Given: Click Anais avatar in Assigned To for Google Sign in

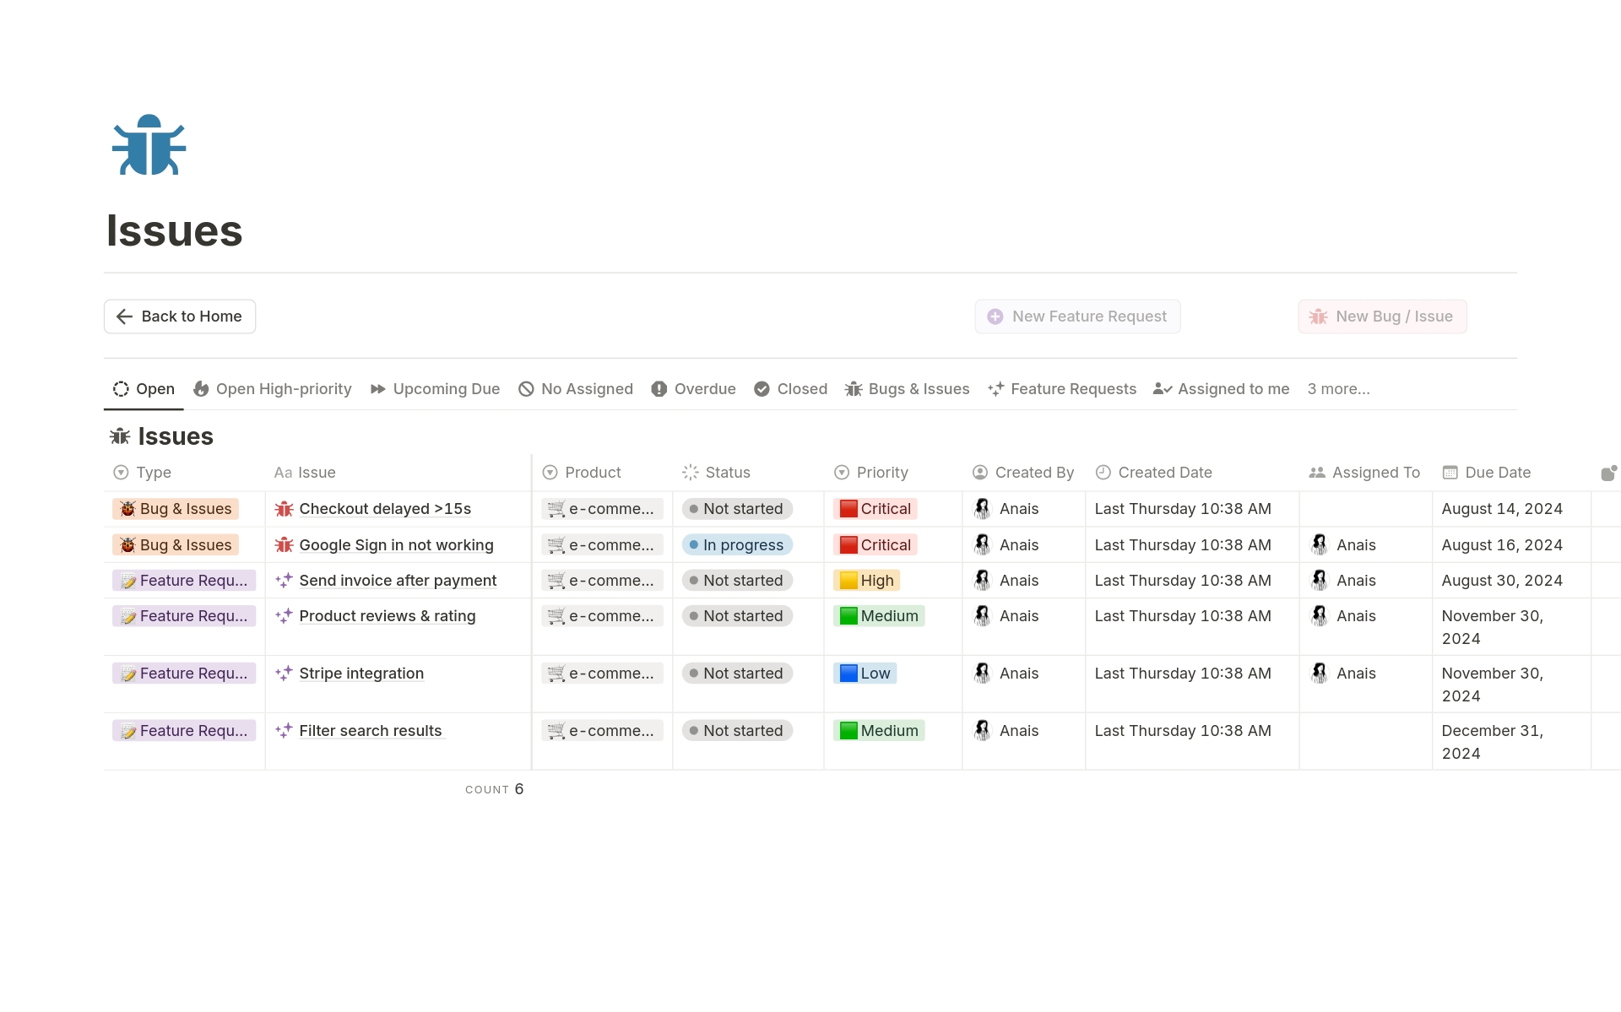Looking at the screenshot, I should pyautogui.click(x=1320, y=545).
